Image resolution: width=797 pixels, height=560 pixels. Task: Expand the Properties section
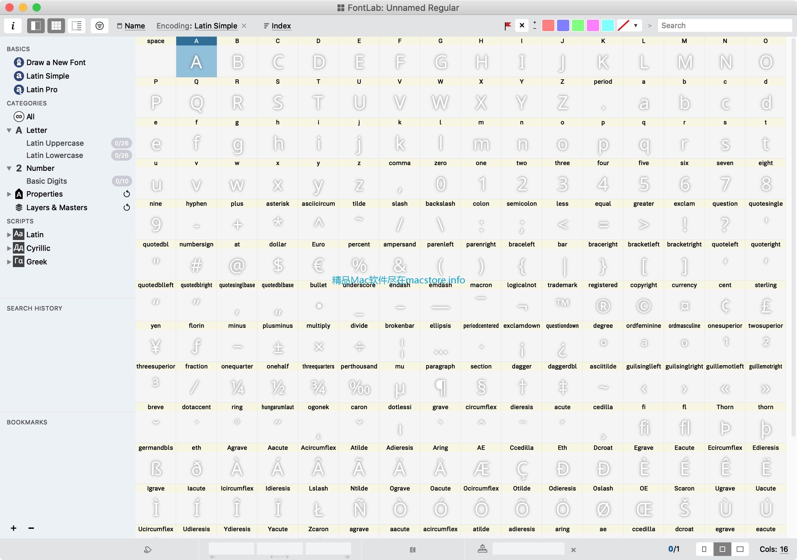[9, 194]
